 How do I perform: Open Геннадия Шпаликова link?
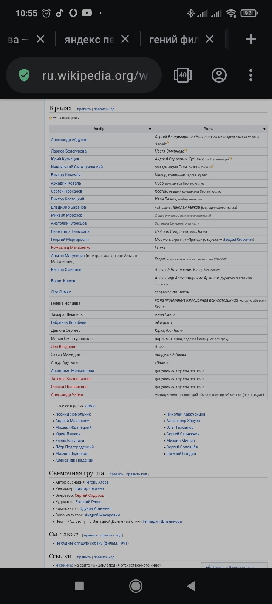click(162, 522)
